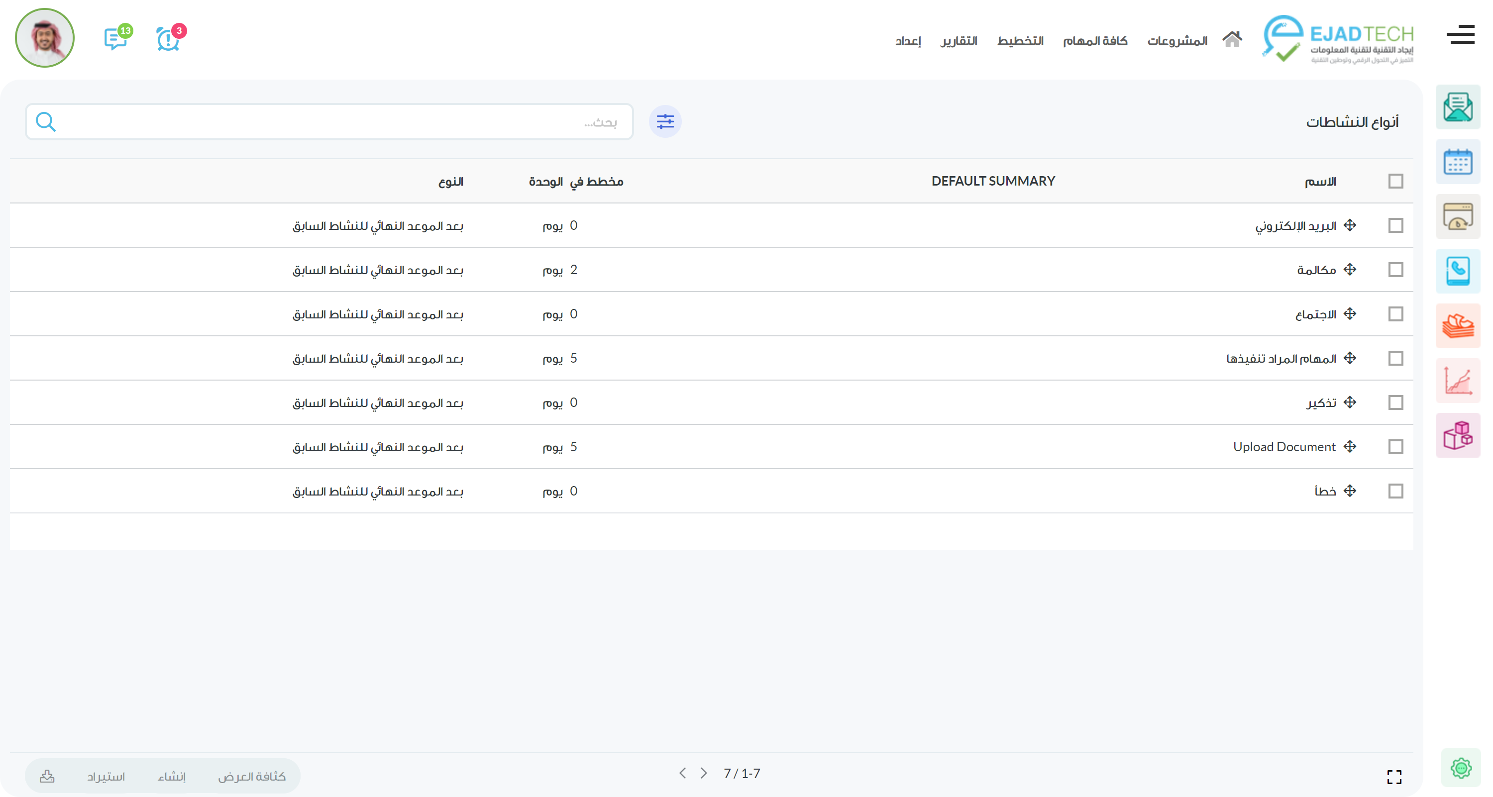The width and height of the screenshot is (1493, 797).
Task: Click the filter sliders icon beside search
Action: [665, 121]
